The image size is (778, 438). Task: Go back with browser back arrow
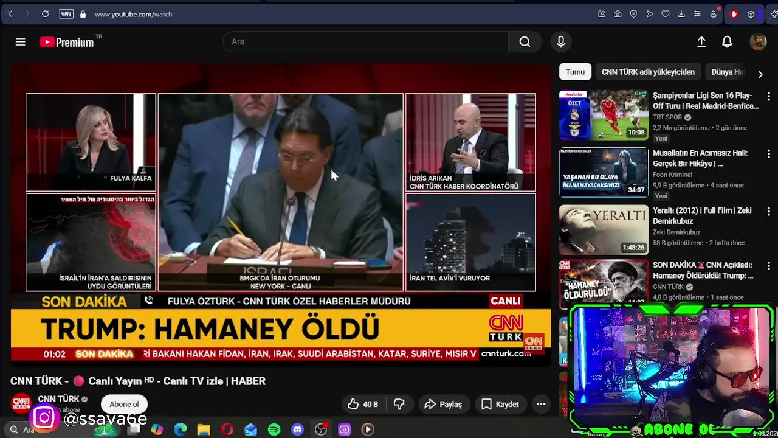[x=10, y=14]
